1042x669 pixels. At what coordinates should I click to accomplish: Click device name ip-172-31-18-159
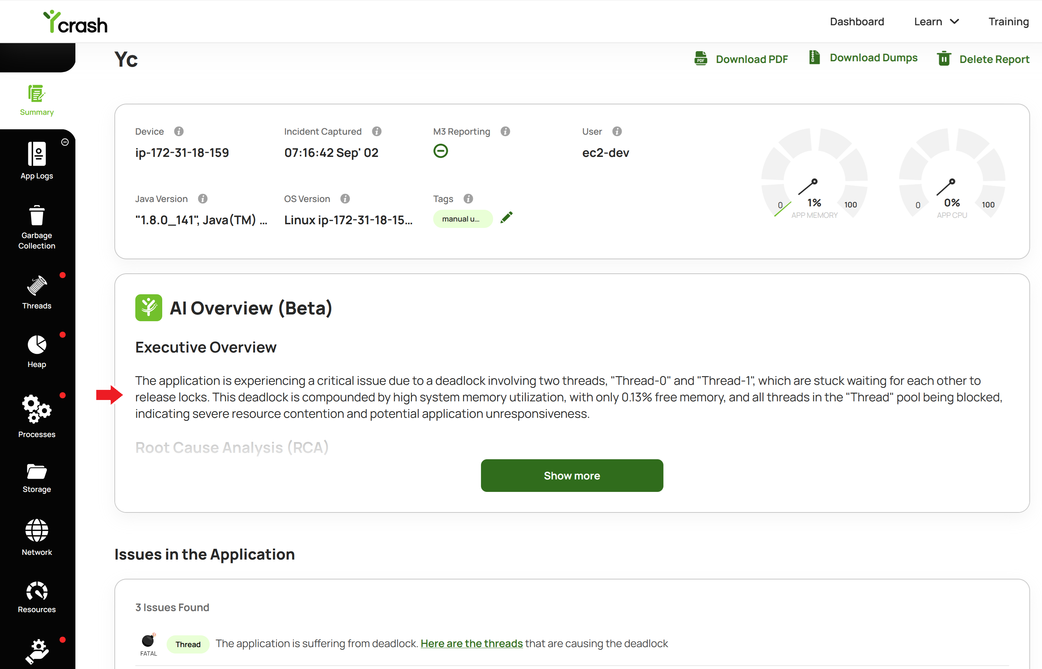(182, 153)
